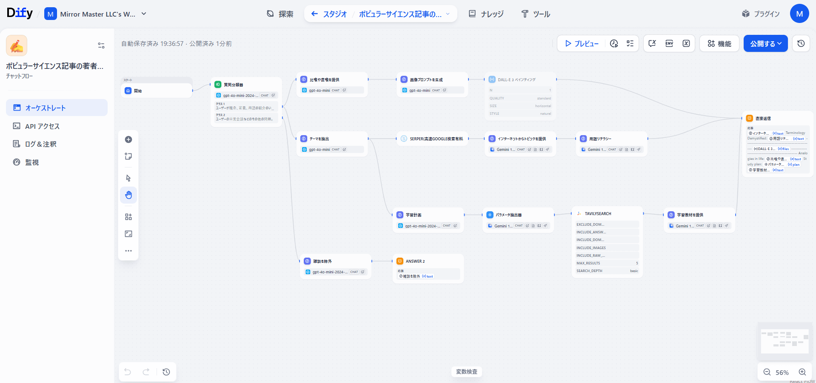This screenshot has height=383, width=816.
Task: Click the add node plus icon
Action: pyautogui.click(x=128, y=139)
